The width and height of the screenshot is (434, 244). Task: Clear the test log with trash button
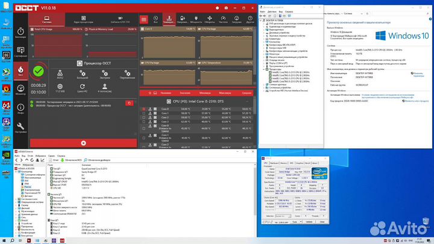128,103
